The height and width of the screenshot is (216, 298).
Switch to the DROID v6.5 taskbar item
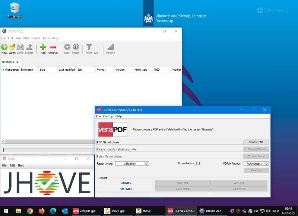(212, 211)
